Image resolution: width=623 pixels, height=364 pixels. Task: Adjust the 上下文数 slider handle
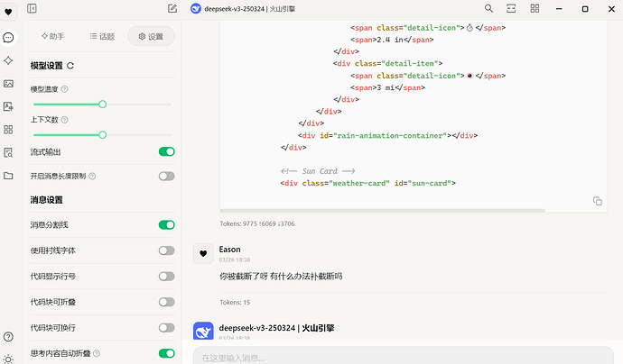pyautogui.click(x=103, y=135)
